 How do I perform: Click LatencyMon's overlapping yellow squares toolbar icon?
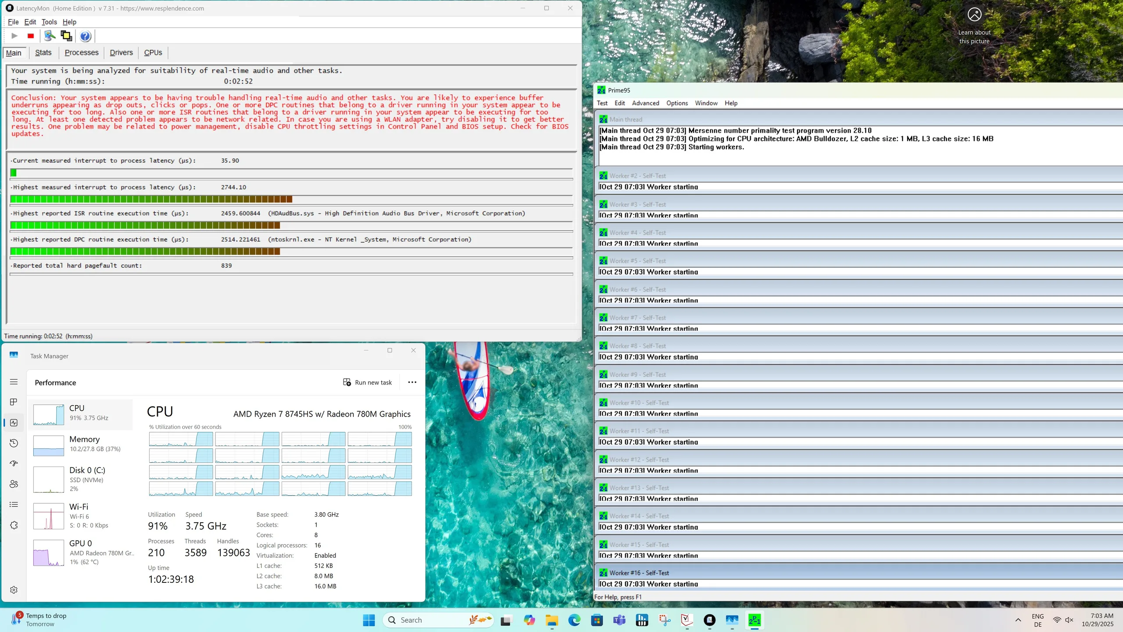coord(66,36)
